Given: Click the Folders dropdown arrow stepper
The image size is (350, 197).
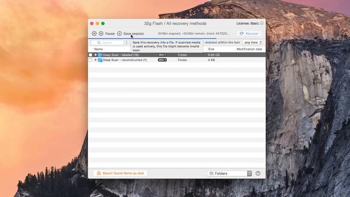Looking at the screenshot, I should (x=249, y=173).
